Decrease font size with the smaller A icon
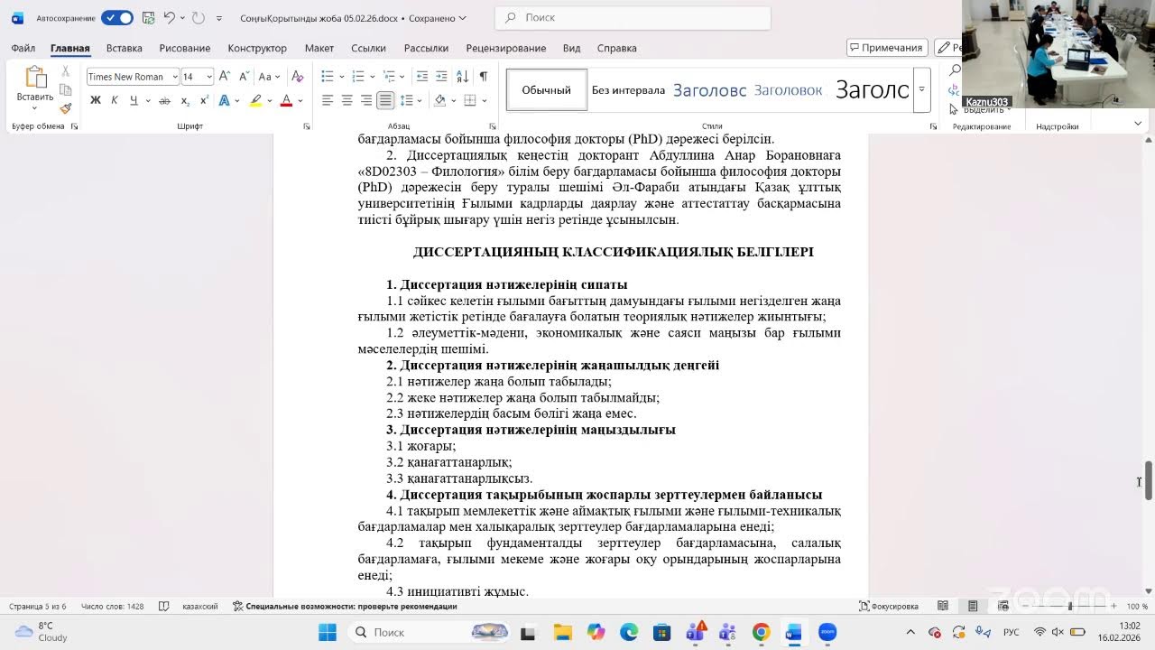Image resolution: width=1155 pixels, height=650 pixels. [243, 77]
